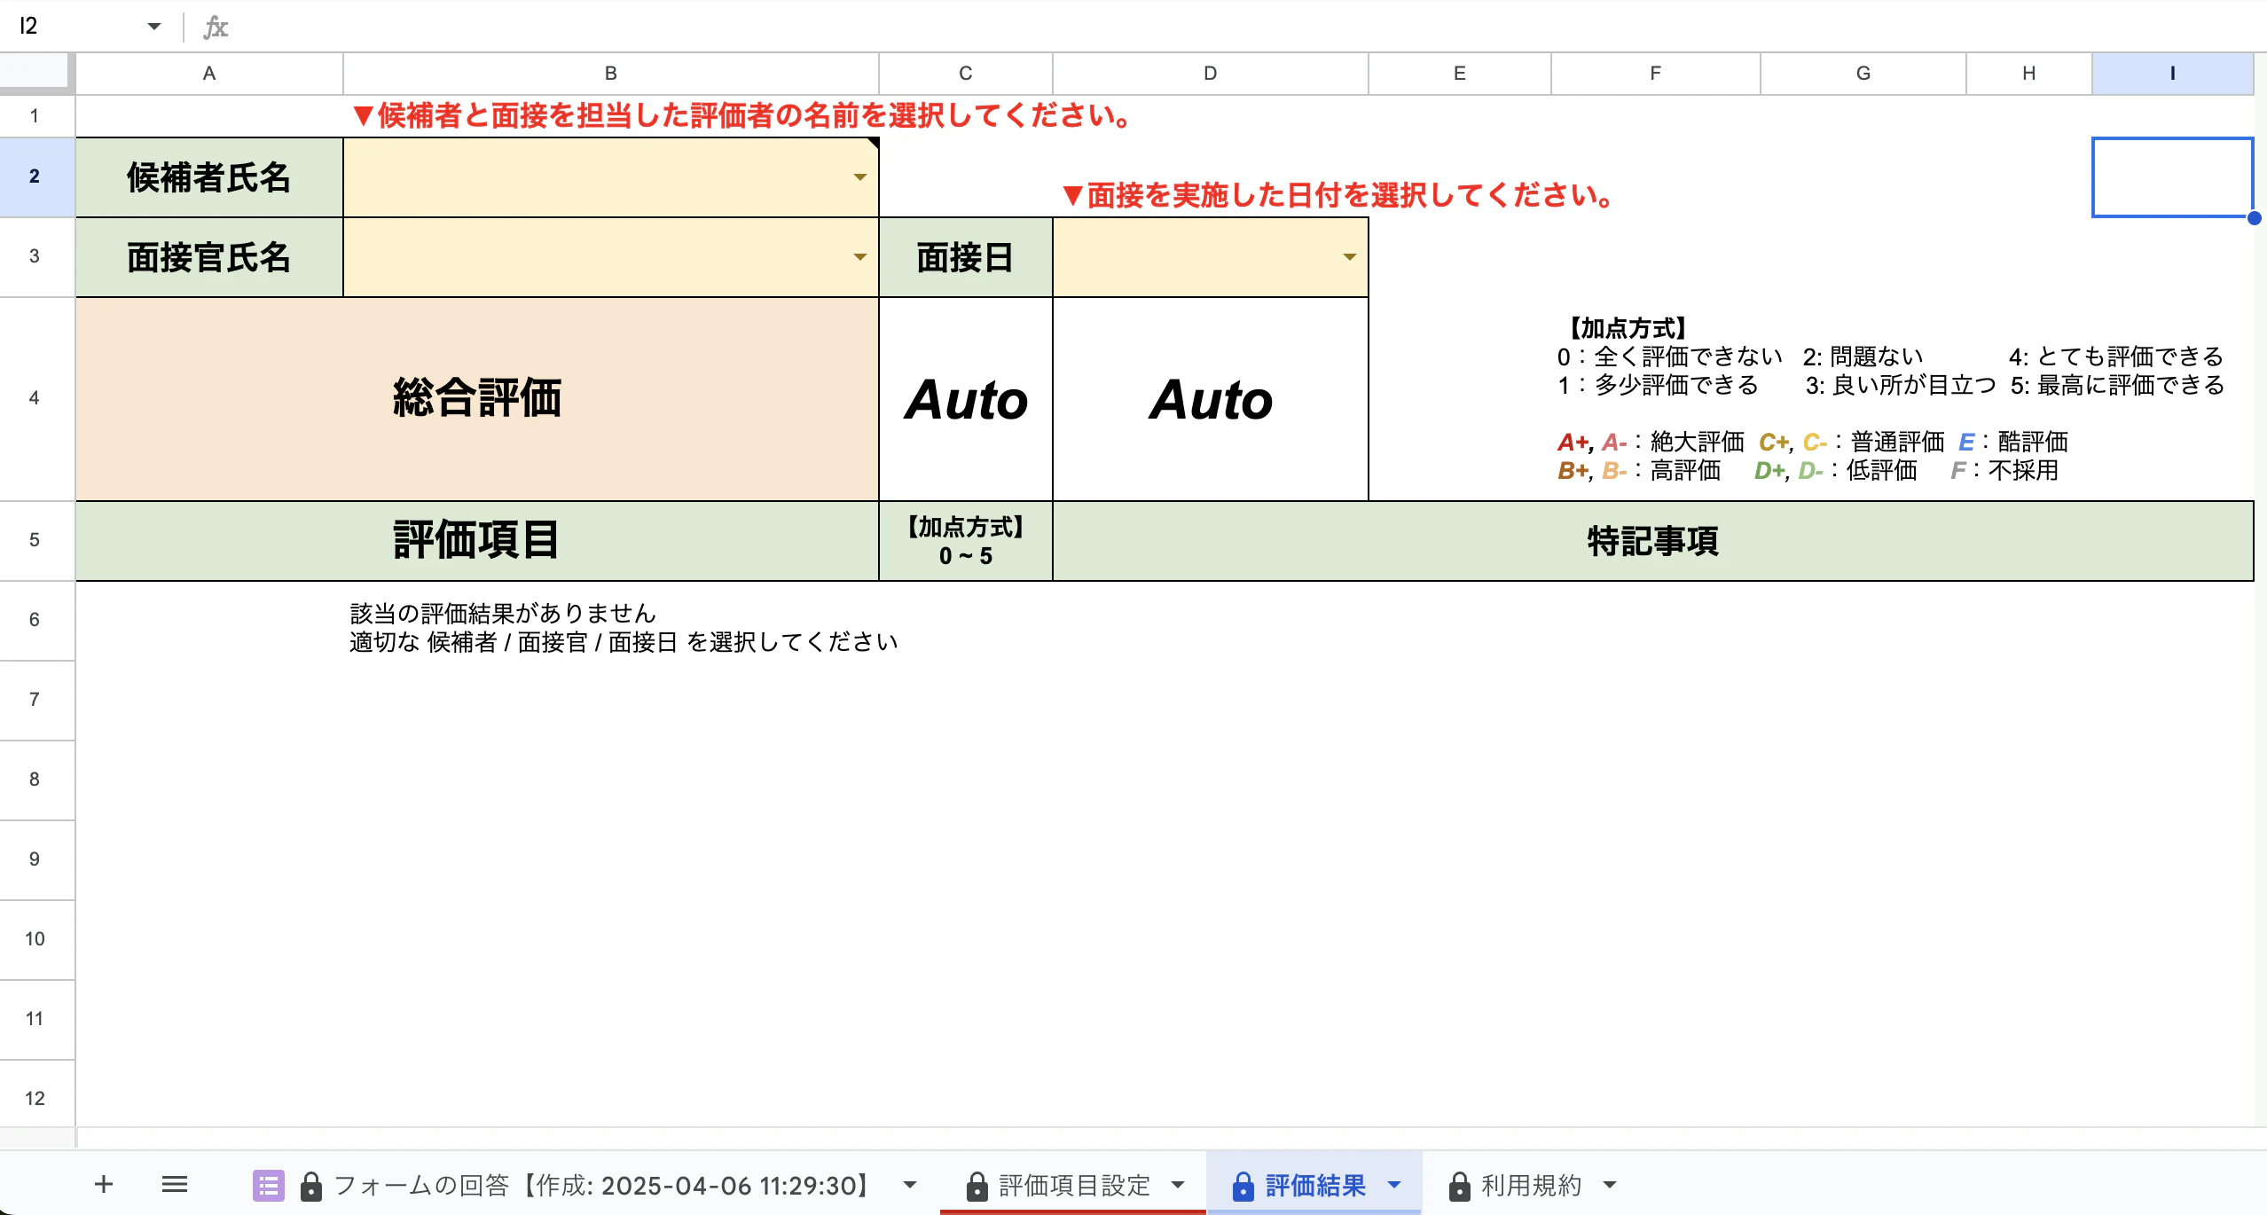The image size is (2267, 1215).
Task: Click the blue fill handle of cell I2
Action: [2254, 218]
